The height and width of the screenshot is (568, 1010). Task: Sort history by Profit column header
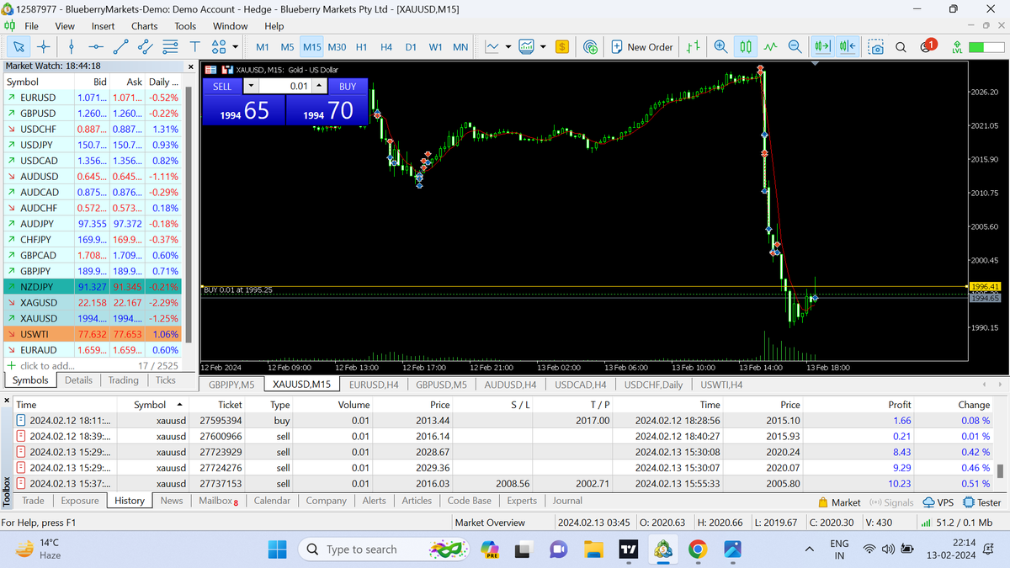(900, 405)
